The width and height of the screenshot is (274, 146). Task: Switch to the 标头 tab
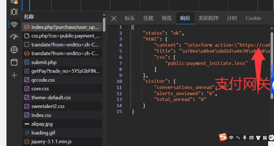(130, 18)
